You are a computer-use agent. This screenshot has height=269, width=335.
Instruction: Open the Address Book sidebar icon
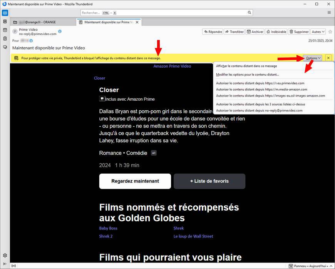pos(5,22)
